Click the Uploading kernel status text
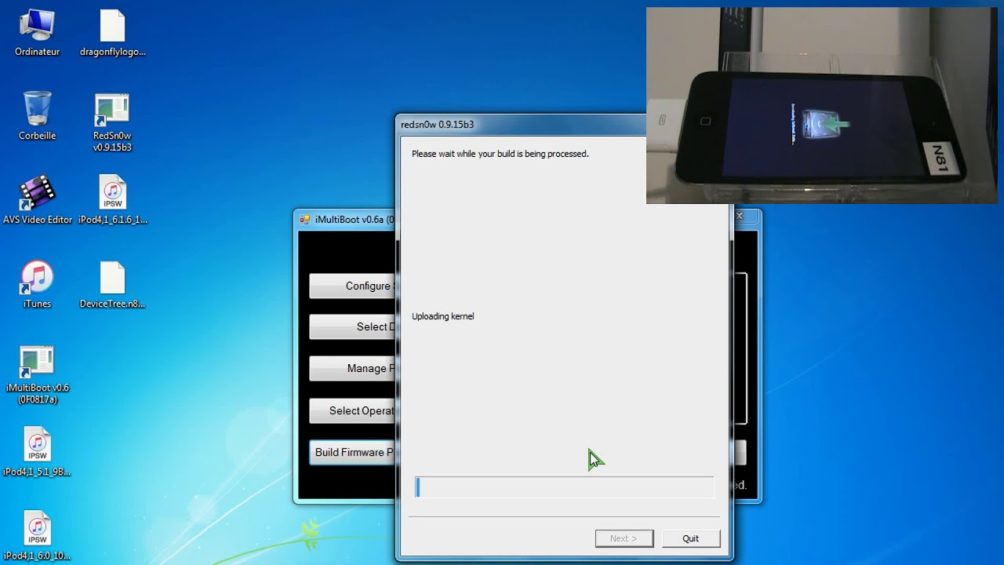Screen dimensions: 1004x565 [443, 316]
